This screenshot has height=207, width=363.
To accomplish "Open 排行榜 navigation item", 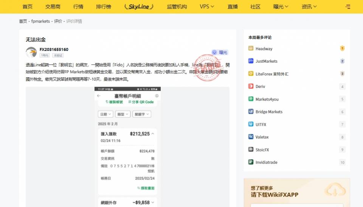I will [x=104, y=7].
